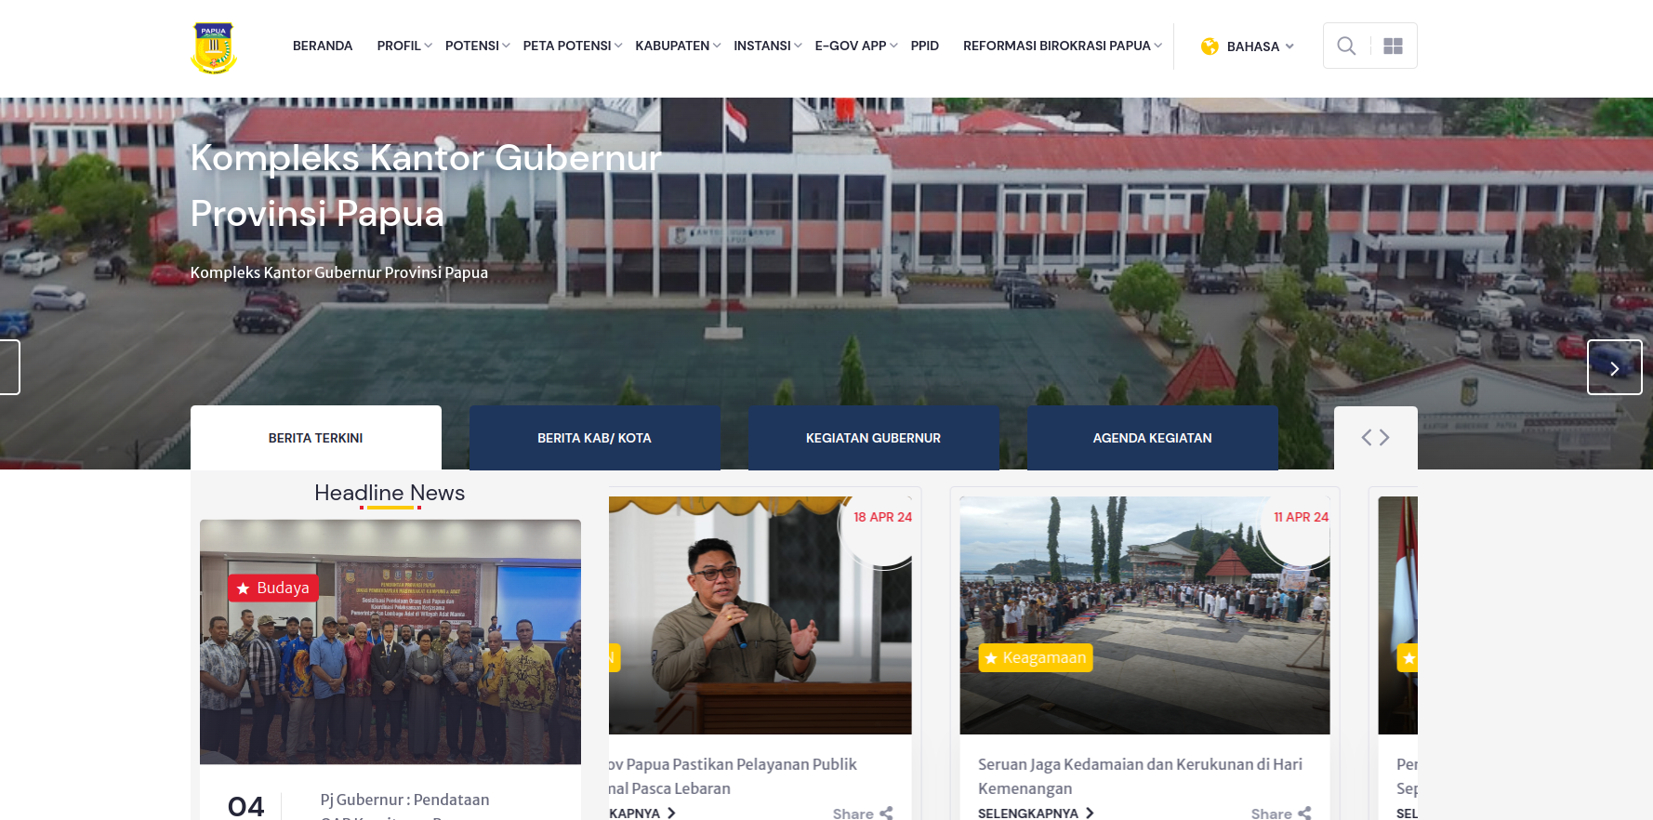The height and width of the screenshot is (820, 1653).
Task: Click the headline number 04
Action: 246,806
